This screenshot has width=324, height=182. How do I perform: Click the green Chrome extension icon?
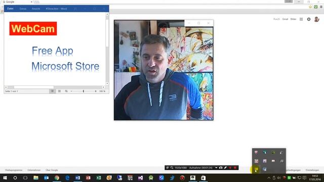[316, 7]
